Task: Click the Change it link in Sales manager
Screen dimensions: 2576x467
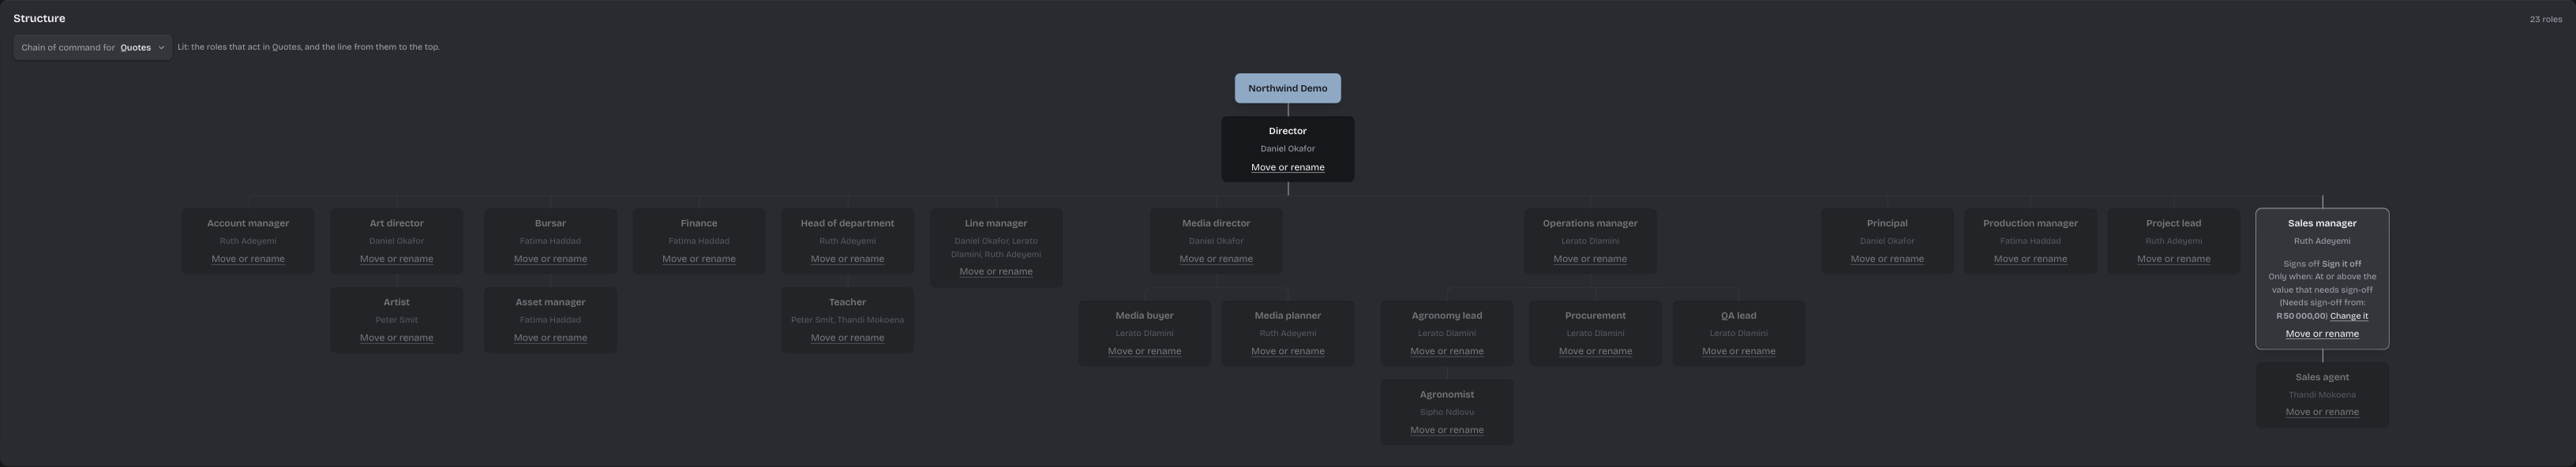Action: click(x=2348, y=316)
